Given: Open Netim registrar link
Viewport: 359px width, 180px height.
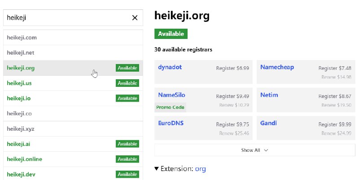Looking at the screenshot, I should [269, 95].
